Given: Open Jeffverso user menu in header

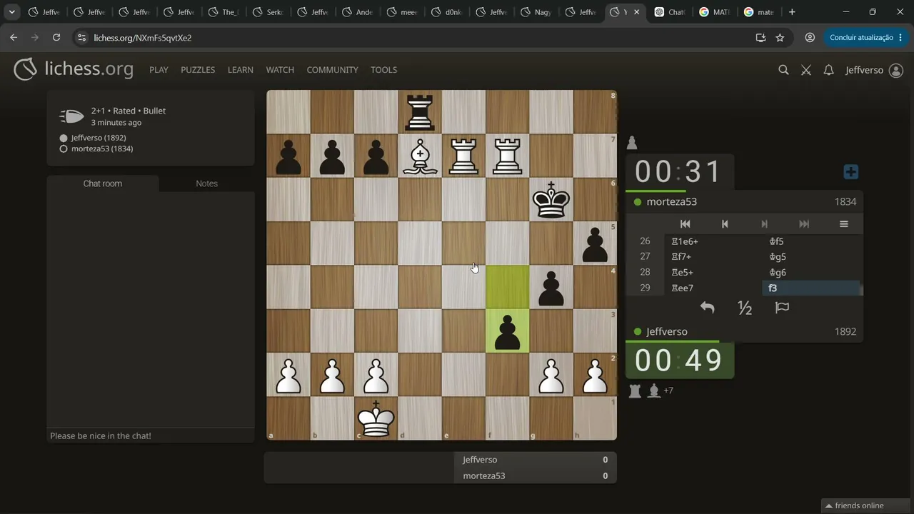Looking at the screenshot, I should point(874,70).
